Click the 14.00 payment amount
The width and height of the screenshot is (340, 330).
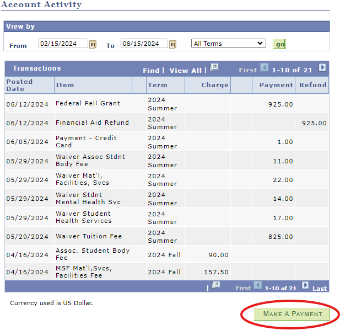point(283,199)
